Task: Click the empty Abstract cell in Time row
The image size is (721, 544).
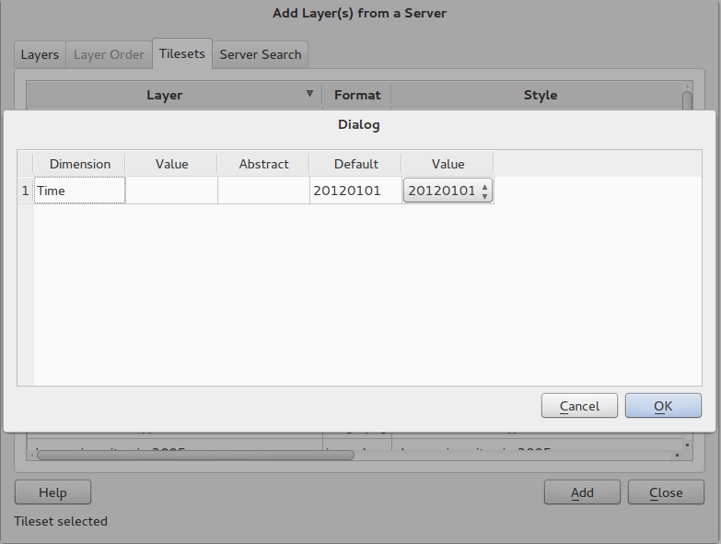Action: pos(263,191)
